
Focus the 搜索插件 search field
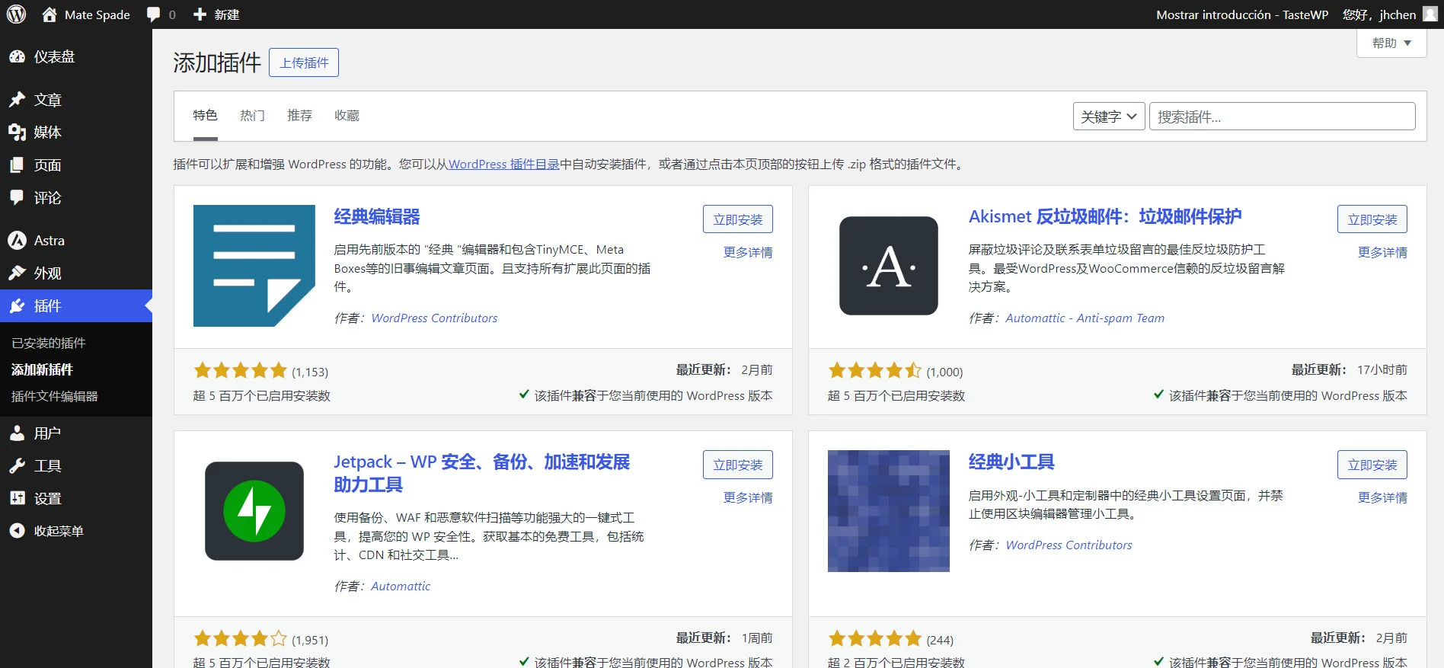(x=1283, y=117)
